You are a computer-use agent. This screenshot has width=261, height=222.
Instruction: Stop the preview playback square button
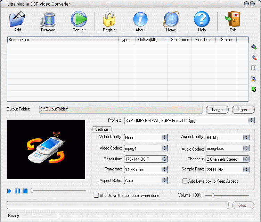pos(25,191)
